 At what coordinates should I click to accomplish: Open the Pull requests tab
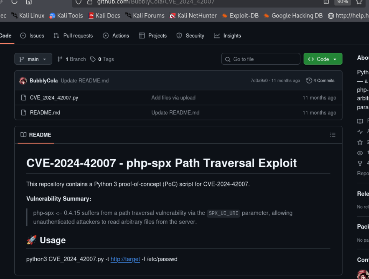pyautogui.click(x=73, y=36)
